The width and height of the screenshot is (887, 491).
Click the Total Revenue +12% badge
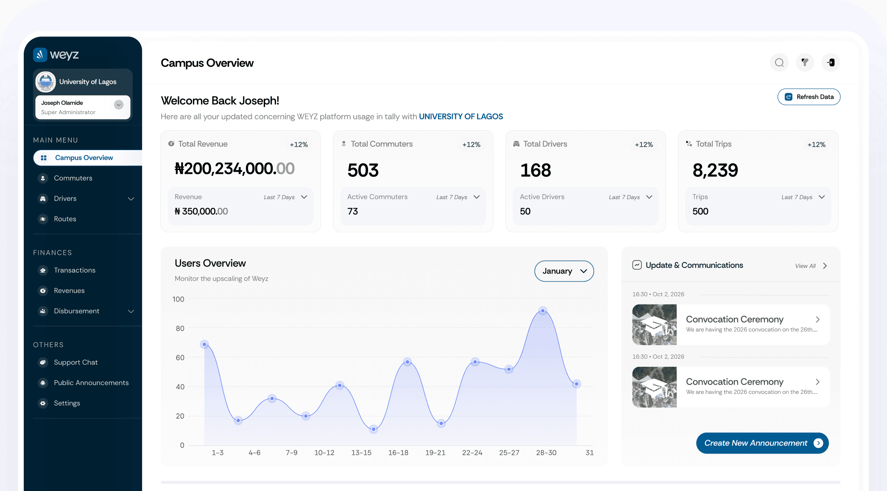tap(299, 145)
